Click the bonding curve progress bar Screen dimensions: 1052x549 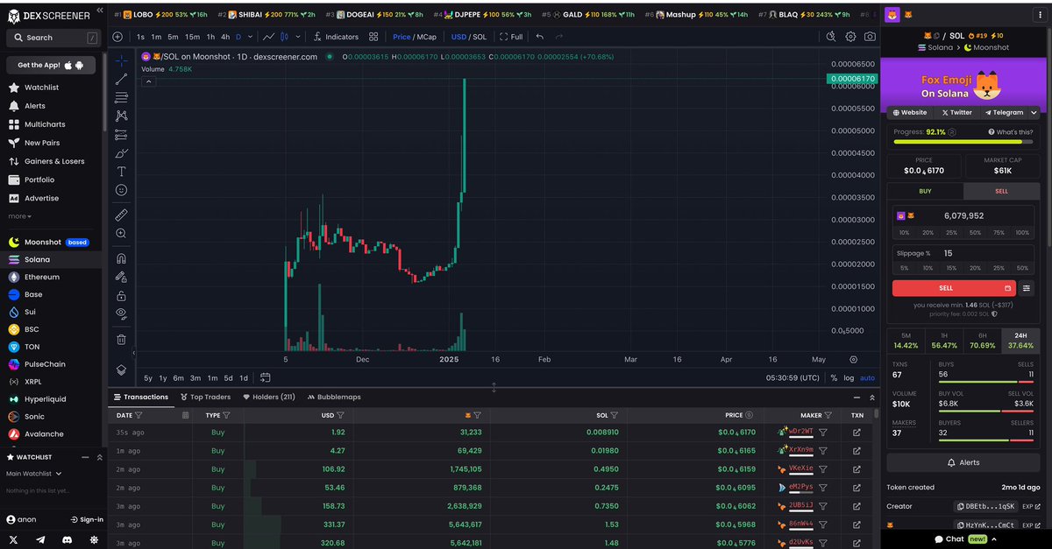[963, 142]
